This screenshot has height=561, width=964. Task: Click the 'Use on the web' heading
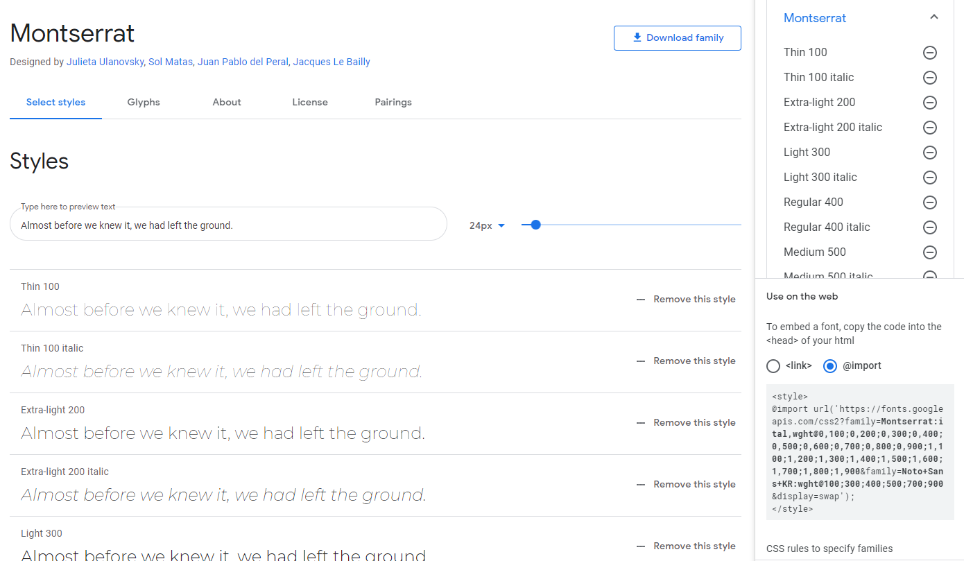coord(802,296)
